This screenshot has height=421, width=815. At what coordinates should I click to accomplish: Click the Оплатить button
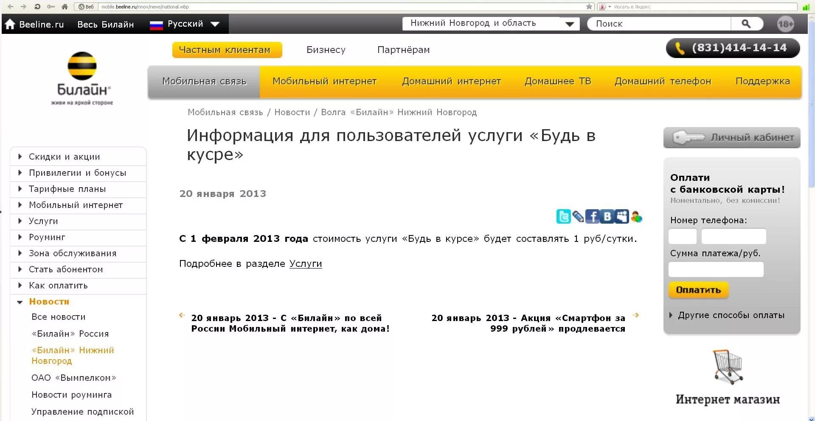pos(698,290)
